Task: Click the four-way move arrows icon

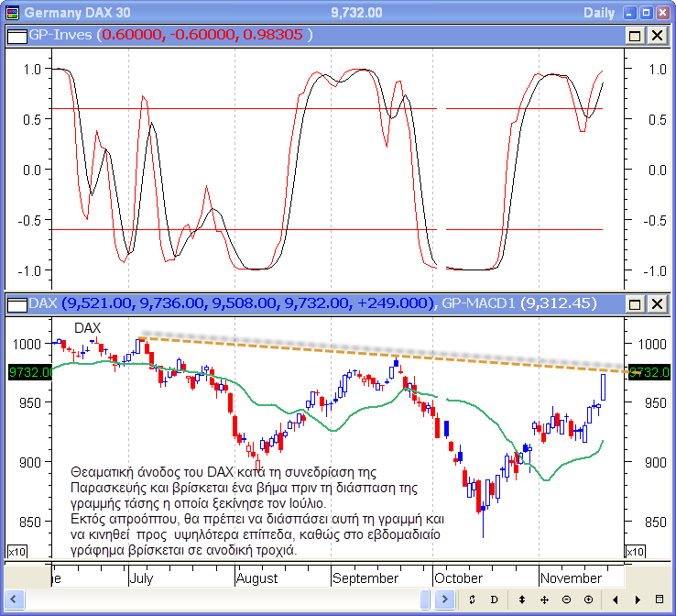Action: 544,599
